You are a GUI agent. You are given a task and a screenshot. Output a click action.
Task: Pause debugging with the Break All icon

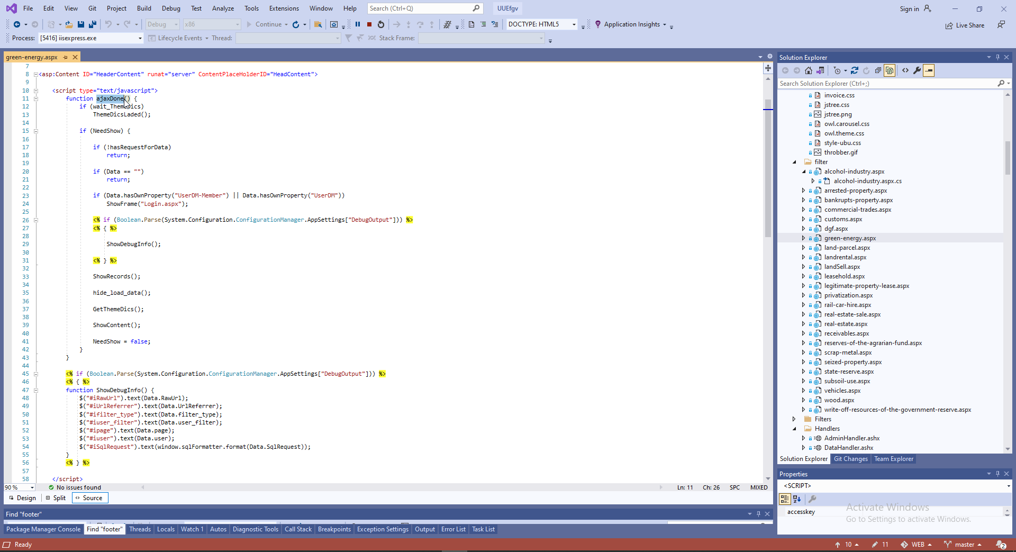[358, 24]
